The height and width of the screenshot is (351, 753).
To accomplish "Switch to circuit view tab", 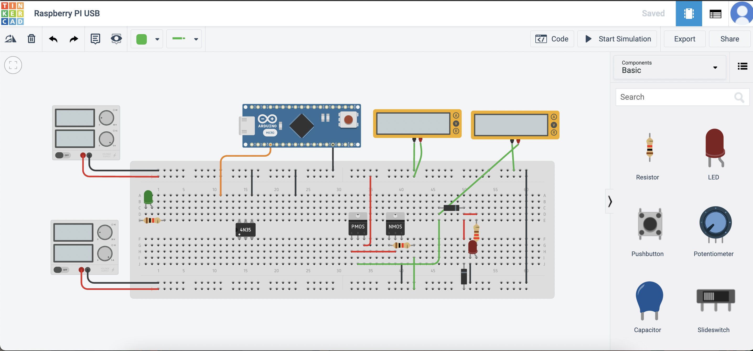I will click(689, 13).
